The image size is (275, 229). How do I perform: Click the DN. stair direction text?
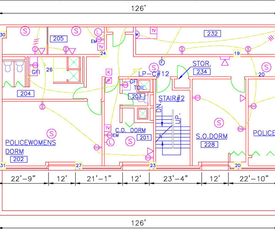pos(159,108)
